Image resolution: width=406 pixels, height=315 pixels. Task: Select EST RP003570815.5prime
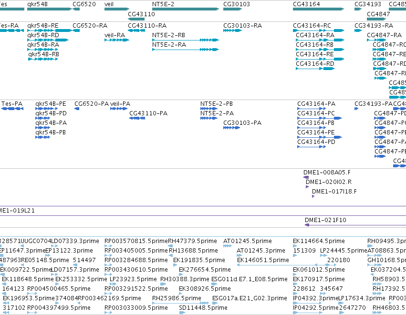(x=108, y=246)
